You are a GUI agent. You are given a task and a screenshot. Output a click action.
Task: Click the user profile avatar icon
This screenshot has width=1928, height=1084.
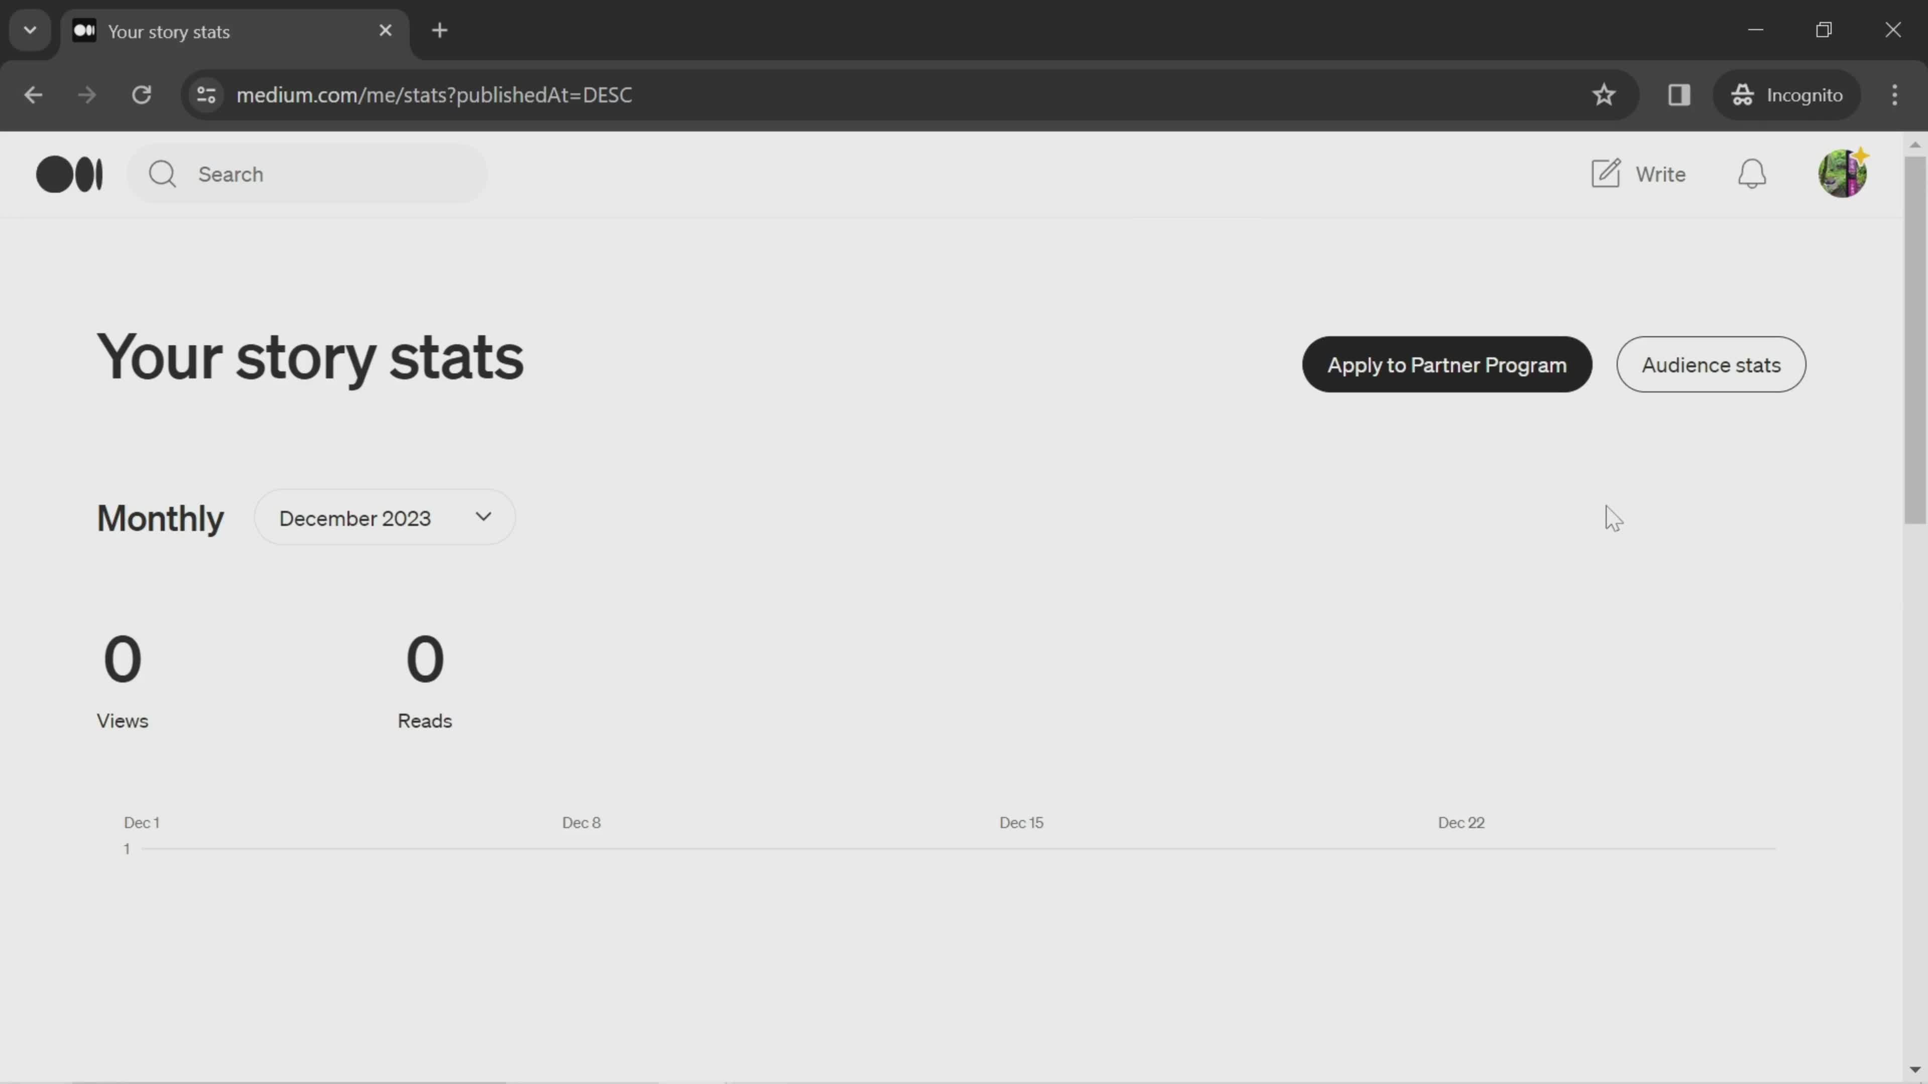pyautogui.click(x=1843, y=173)
